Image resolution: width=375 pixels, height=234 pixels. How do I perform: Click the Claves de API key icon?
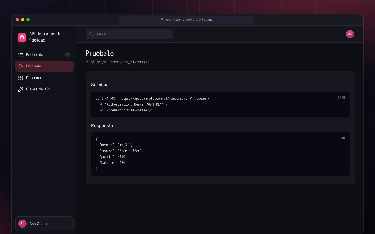click(x=21, y=89)
